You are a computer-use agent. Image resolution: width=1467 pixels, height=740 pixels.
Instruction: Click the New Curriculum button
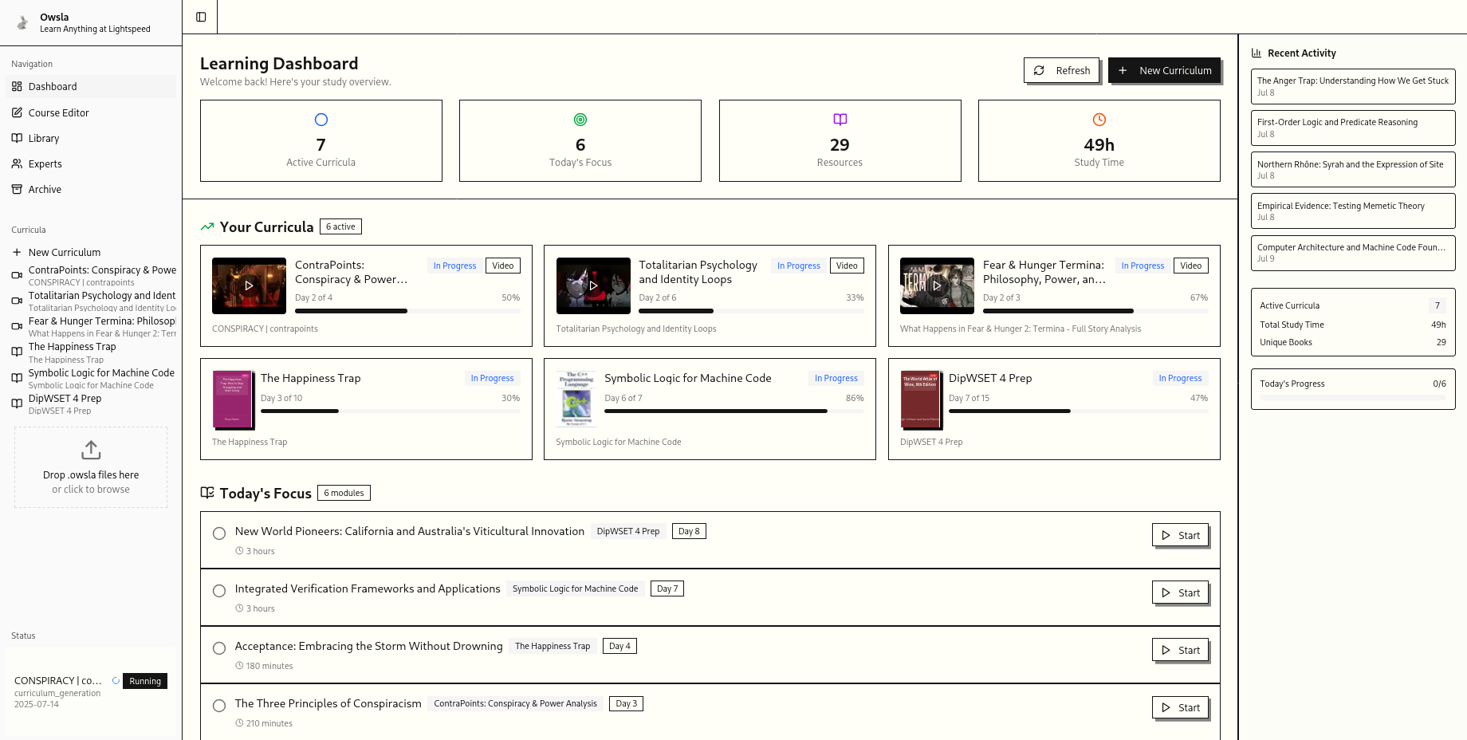coord(1165,70)
